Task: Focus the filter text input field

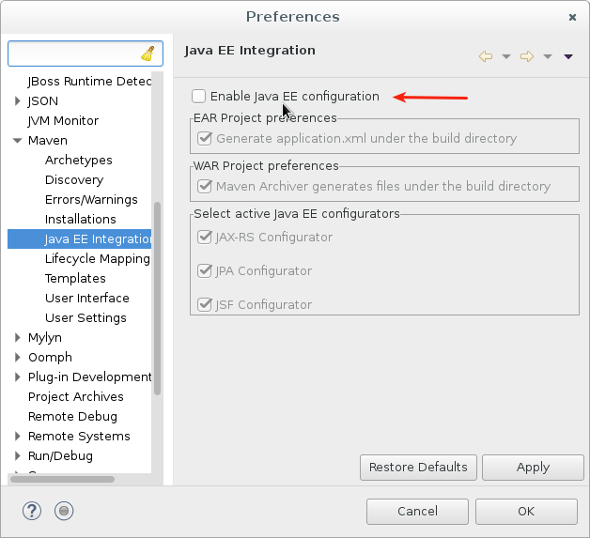Action: pos(74,54)
